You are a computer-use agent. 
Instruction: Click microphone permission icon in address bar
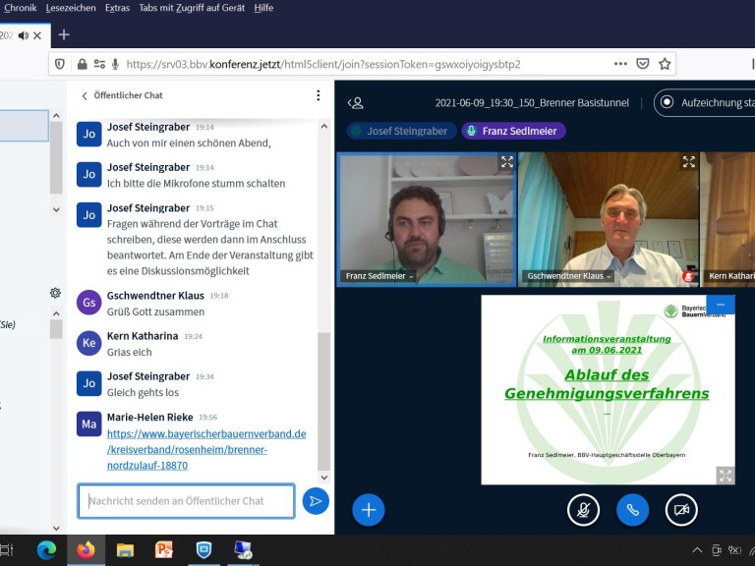(116, 64)
